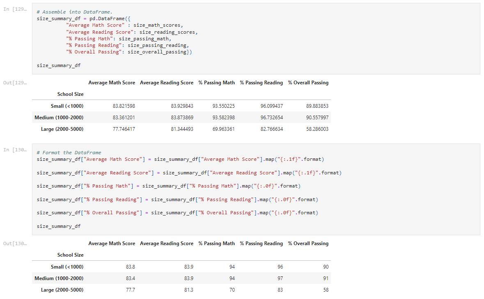Select the '% Passing Reading' column header
This screenshot has width=484, height=299.
(x=261, y=82)
